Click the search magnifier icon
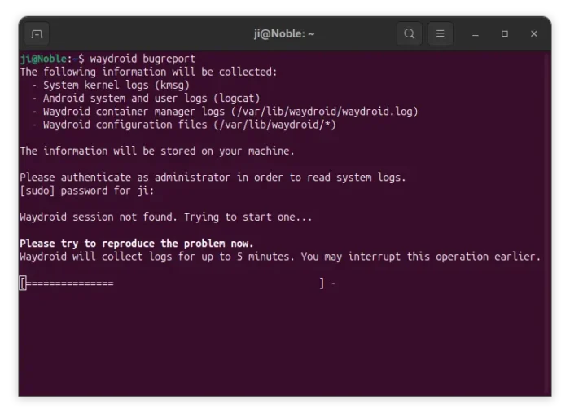 (x=410, y=34)
